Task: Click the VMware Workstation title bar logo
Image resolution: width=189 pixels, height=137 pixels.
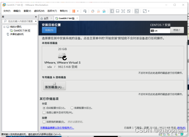Action: point(4,5)
